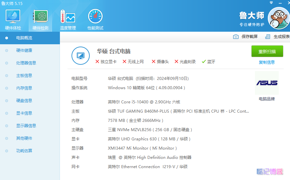The width and height of the screenshot is (290, 180).
Task: Click the red X beside 无线上网
Action: 124,61
